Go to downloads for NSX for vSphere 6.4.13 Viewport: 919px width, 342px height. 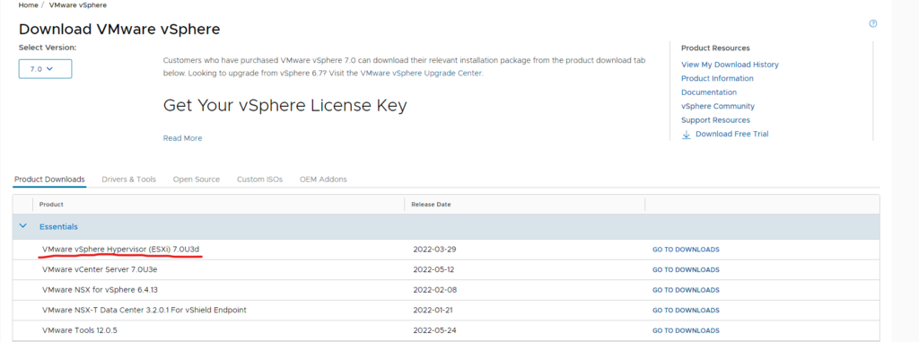coord(686,290)
